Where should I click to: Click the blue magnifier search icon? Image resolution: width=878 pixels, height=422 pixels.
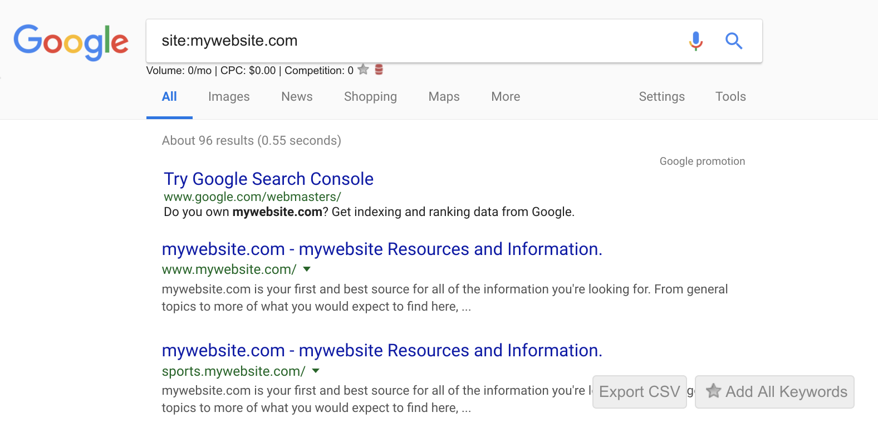tap(734, 41)
